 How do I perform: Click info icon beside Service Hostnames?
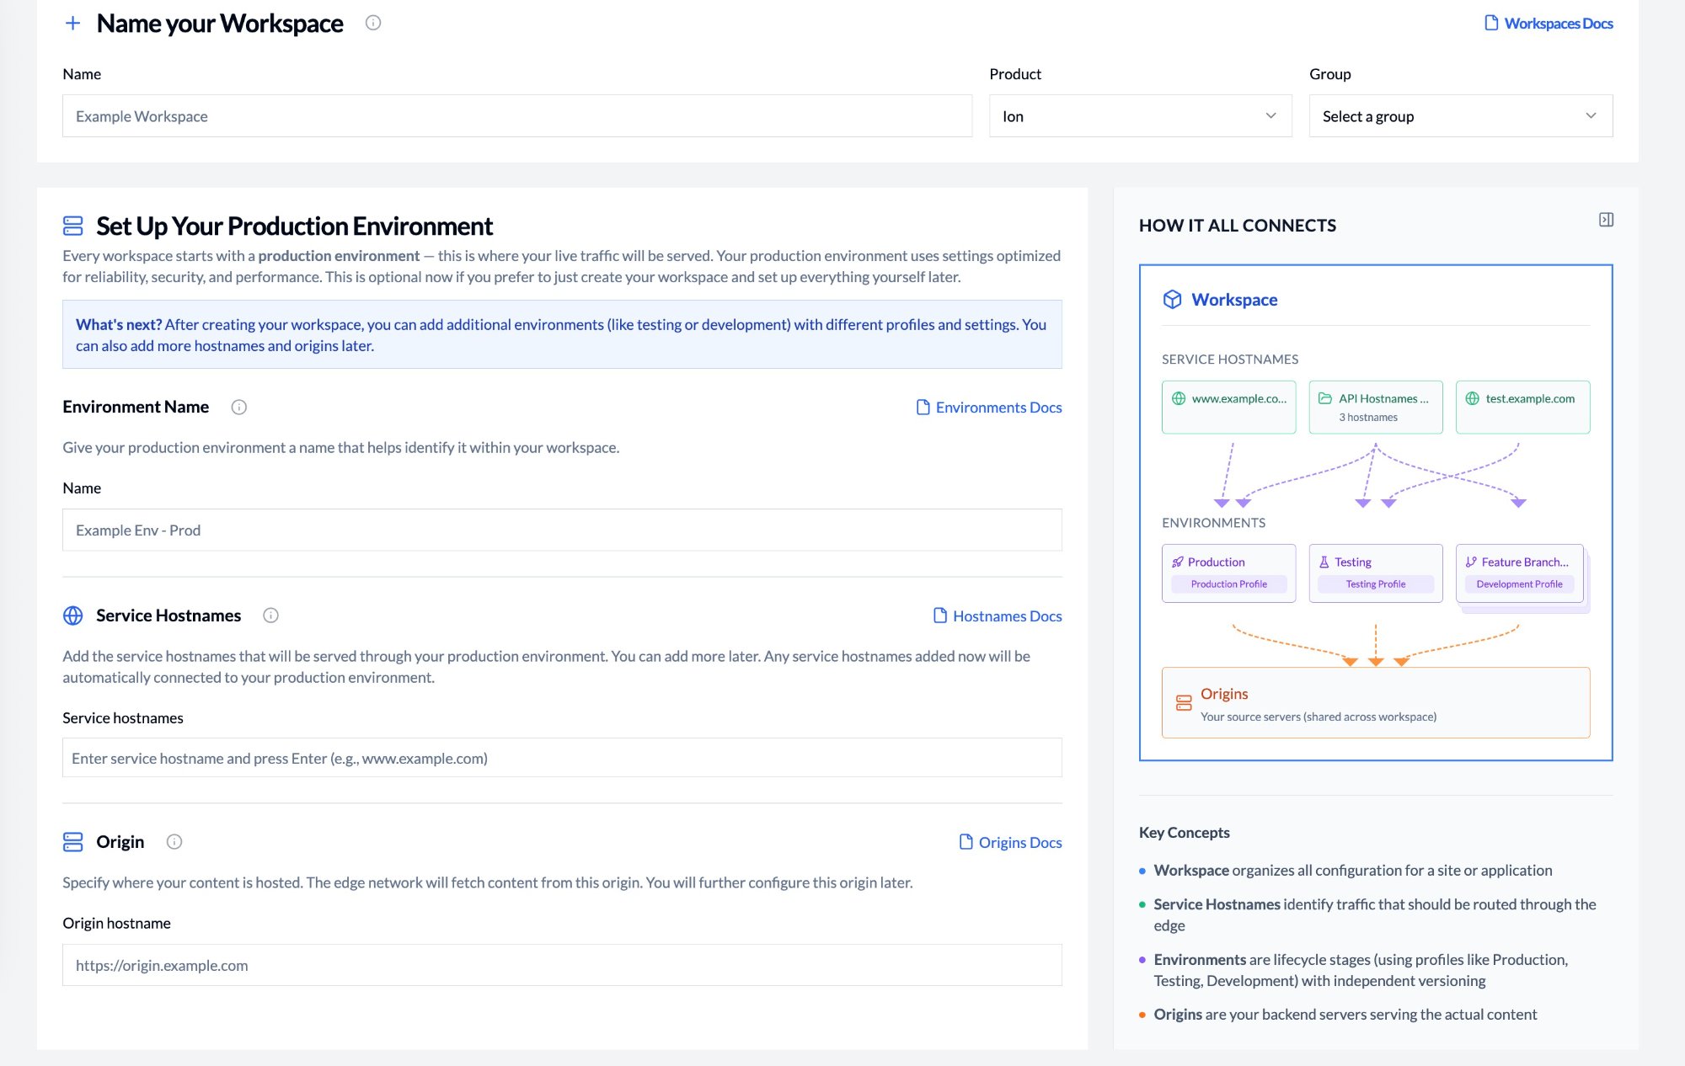(270, 616)
